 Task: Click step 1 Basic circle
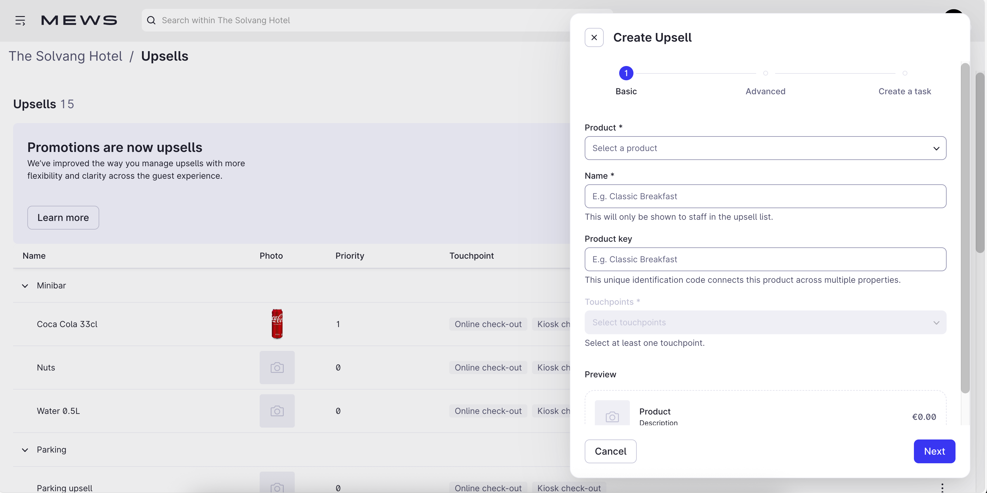click(x=626, y=73)
